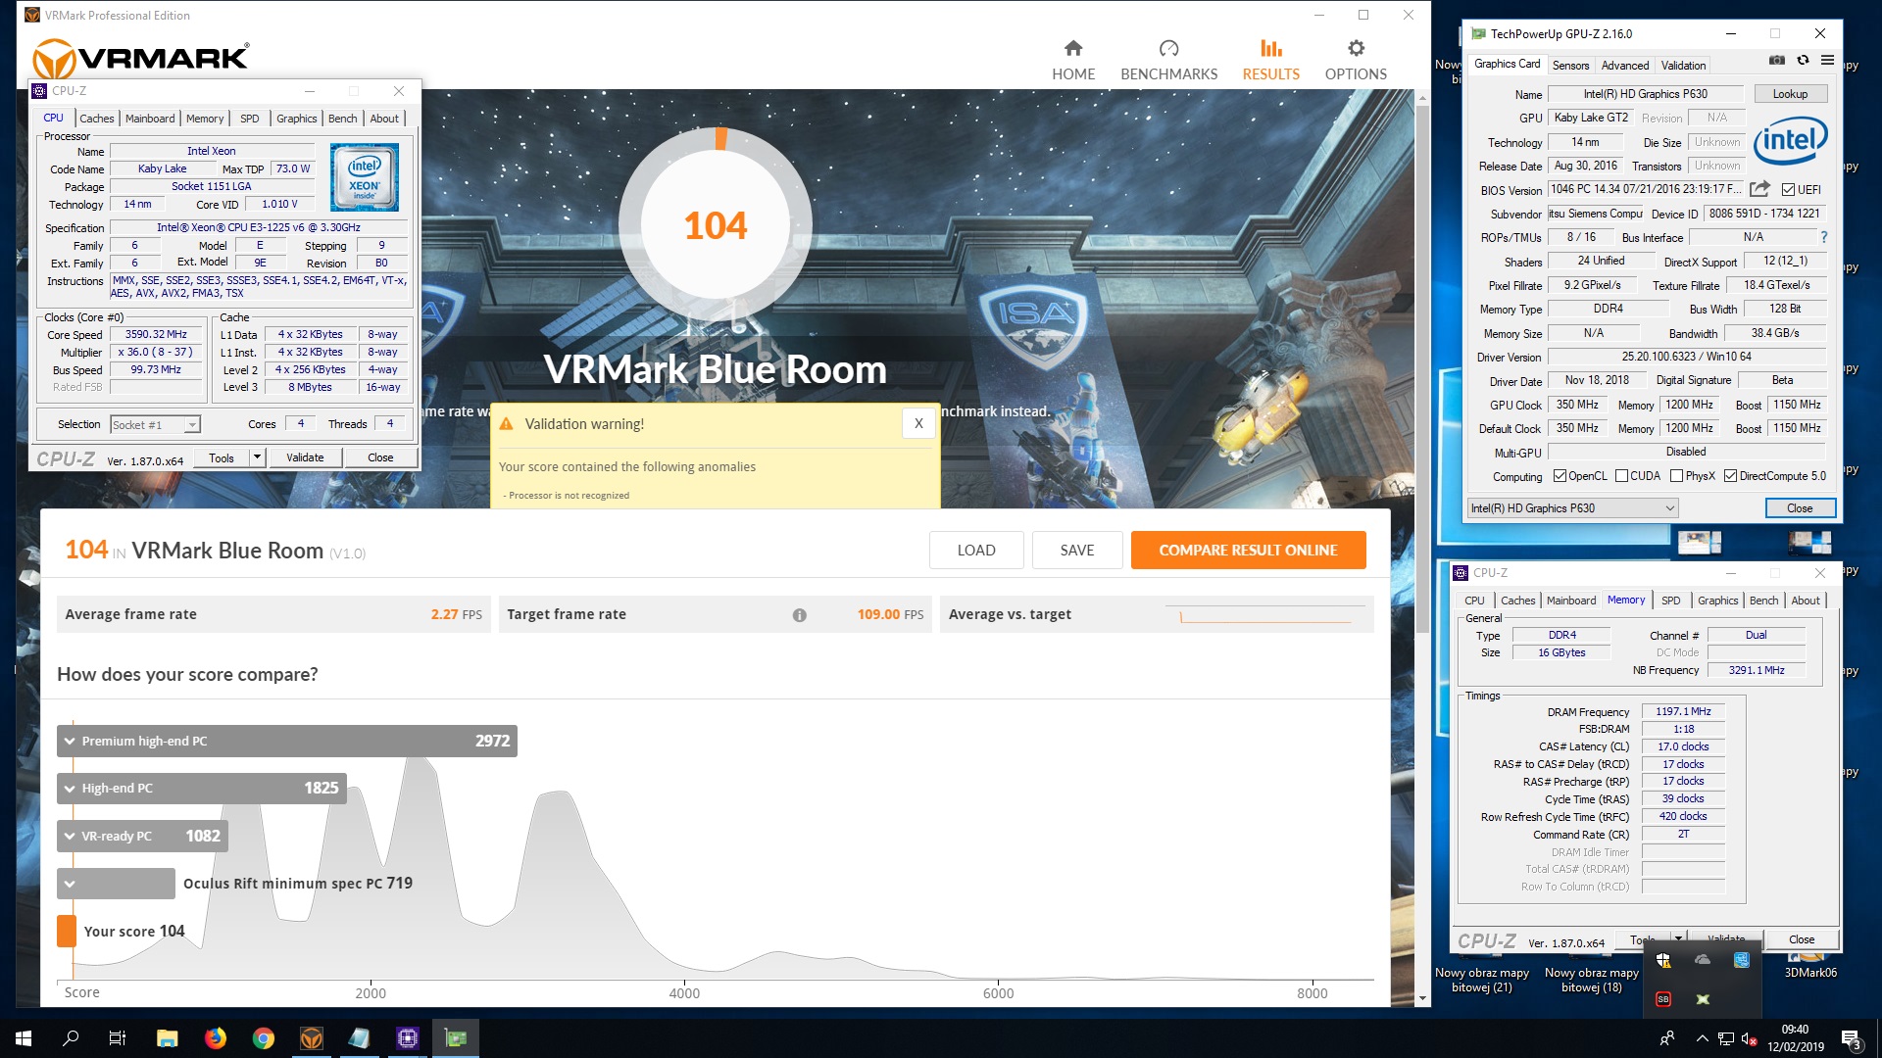This screenshot has width=1882, height=1058.
Task: Switch to the Mainboard tab in left CPU-Z
Action: (x=150, y=119)
